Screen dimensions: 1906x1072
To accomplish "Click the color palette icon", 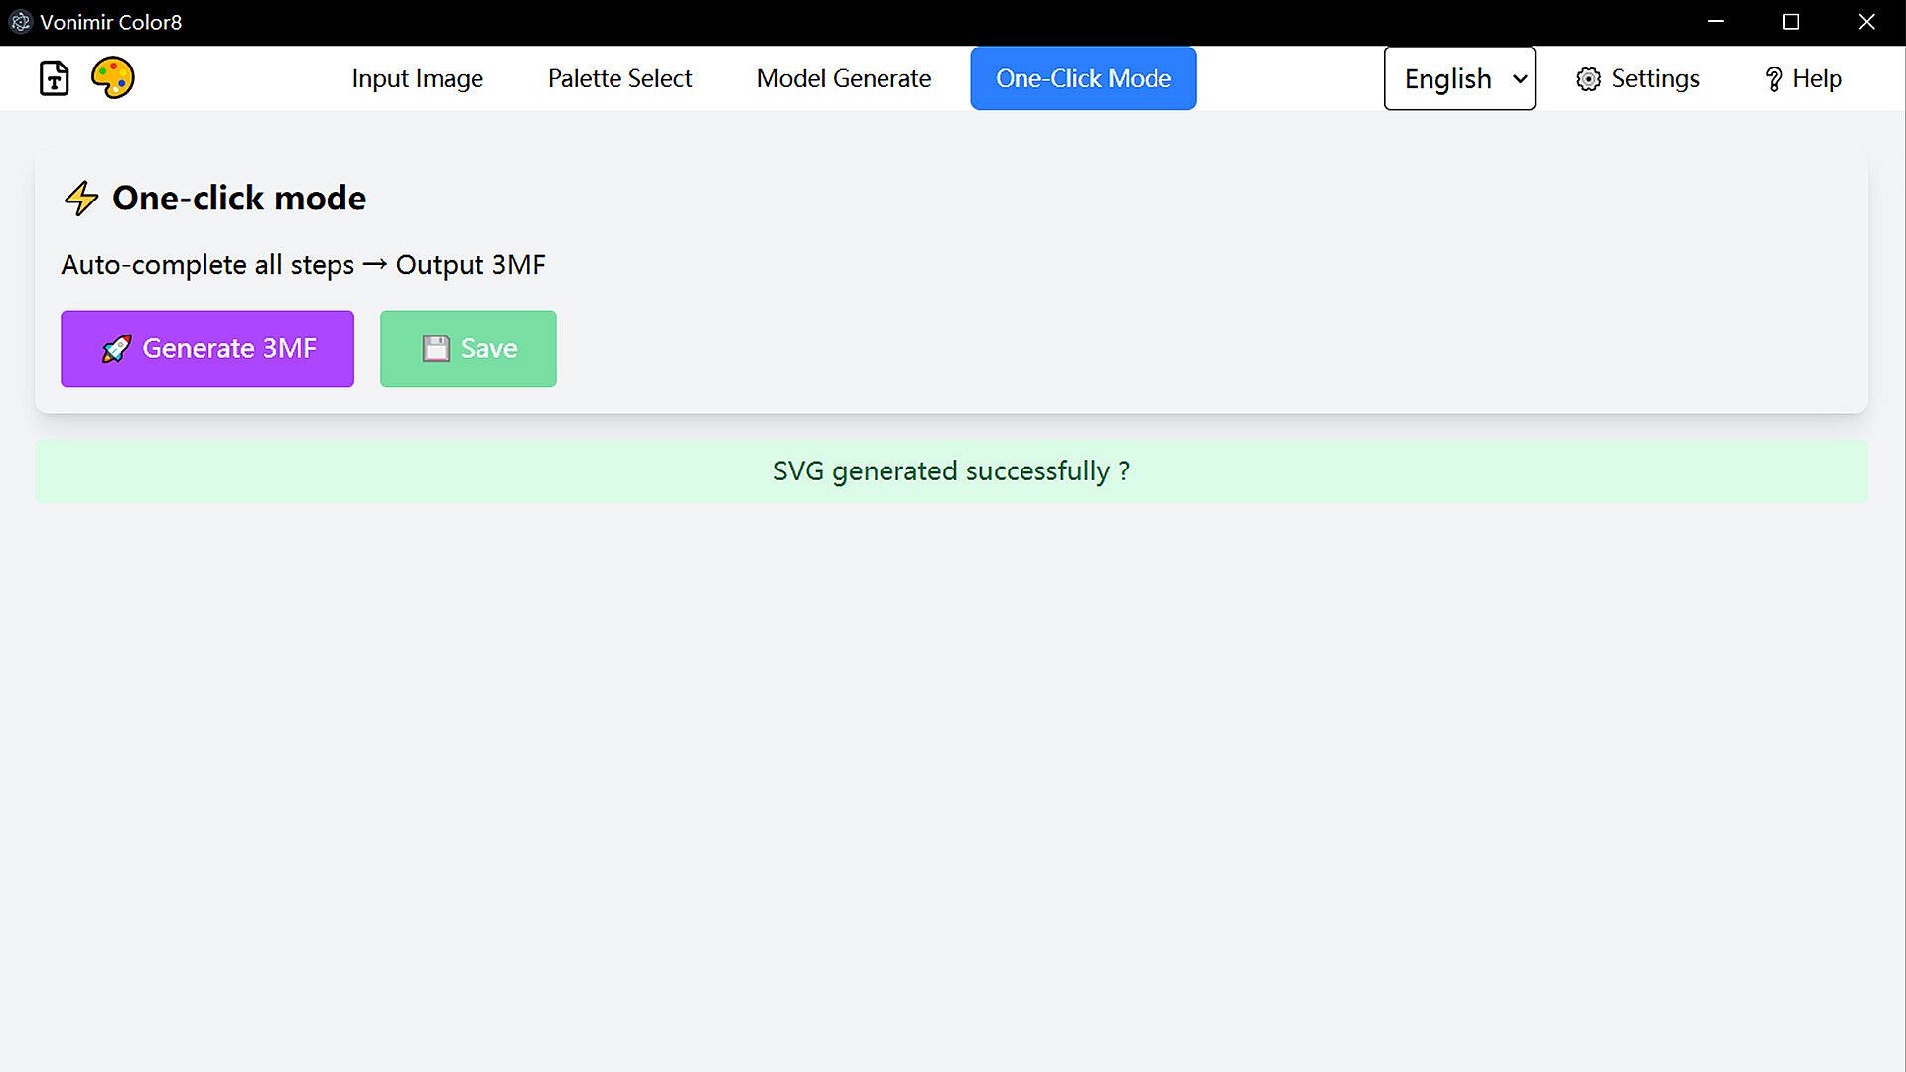I will coord(113,77).
